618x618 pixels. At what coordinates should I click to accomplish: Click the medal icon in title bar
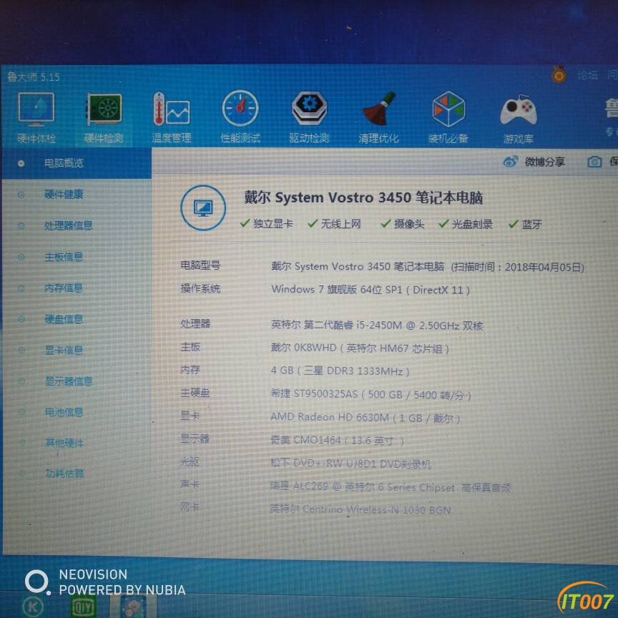(x=559, y=74)
